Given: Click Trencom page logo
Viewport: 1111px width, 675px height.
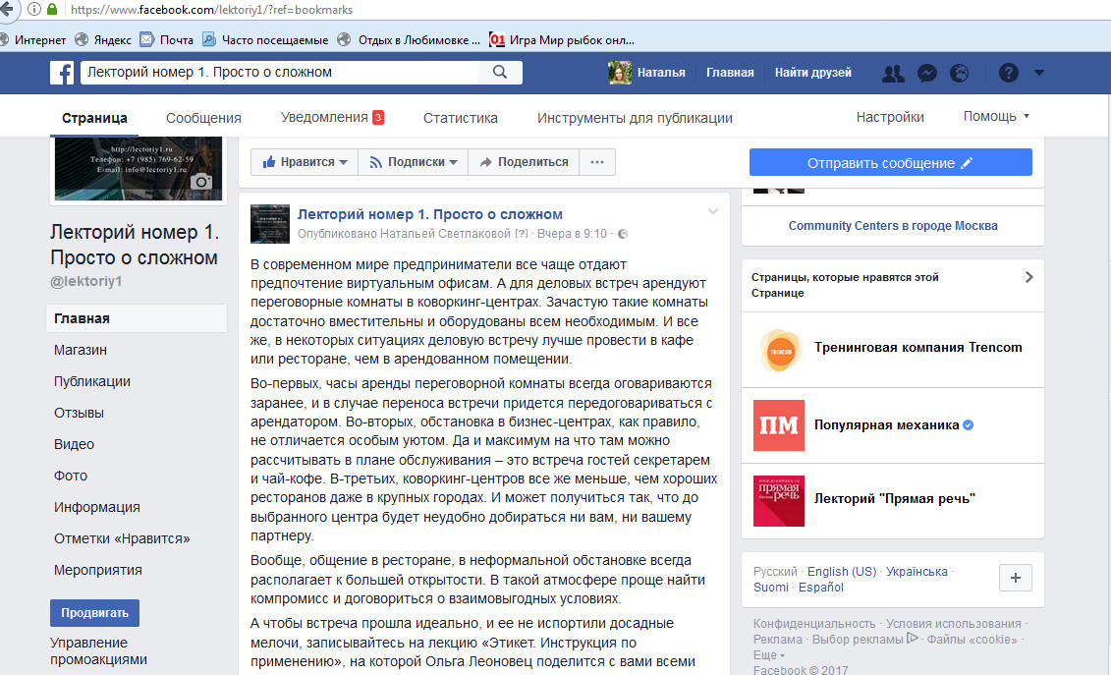Looking at the screenshot, I should [779, 350].
